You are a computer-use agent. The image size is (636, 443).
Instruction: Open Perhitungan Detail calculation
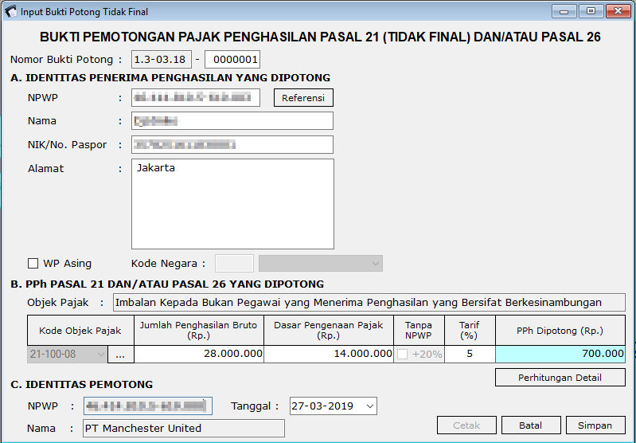[560, 378]
